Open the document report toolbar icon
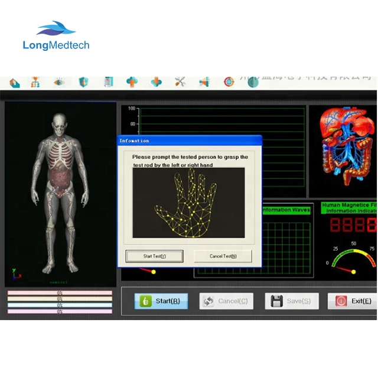378x378 pixels. 108,82
